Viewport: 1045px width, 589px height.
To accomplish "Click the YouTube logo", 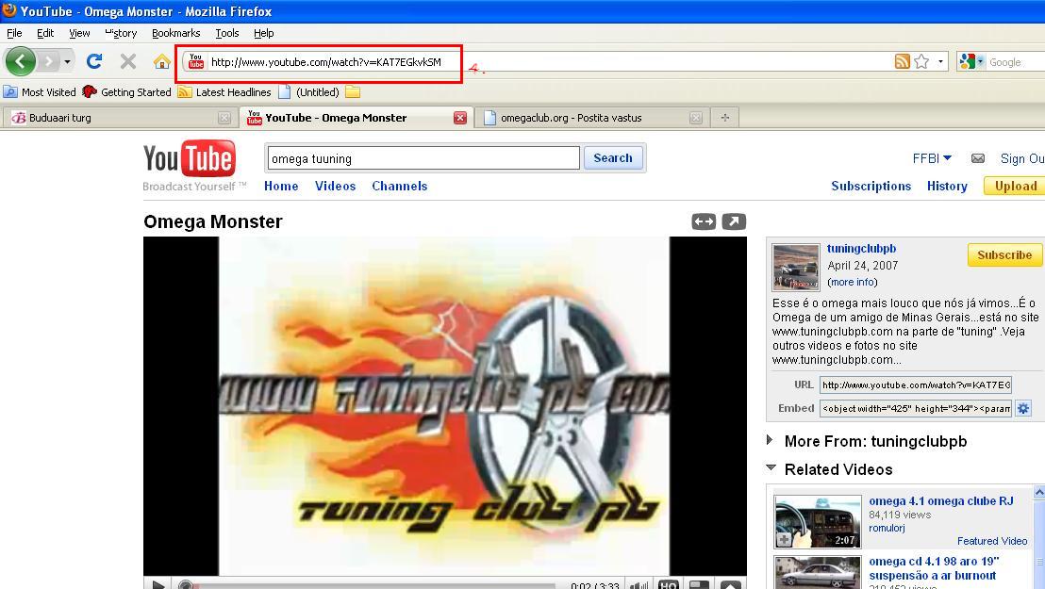I will pos(190,158).
